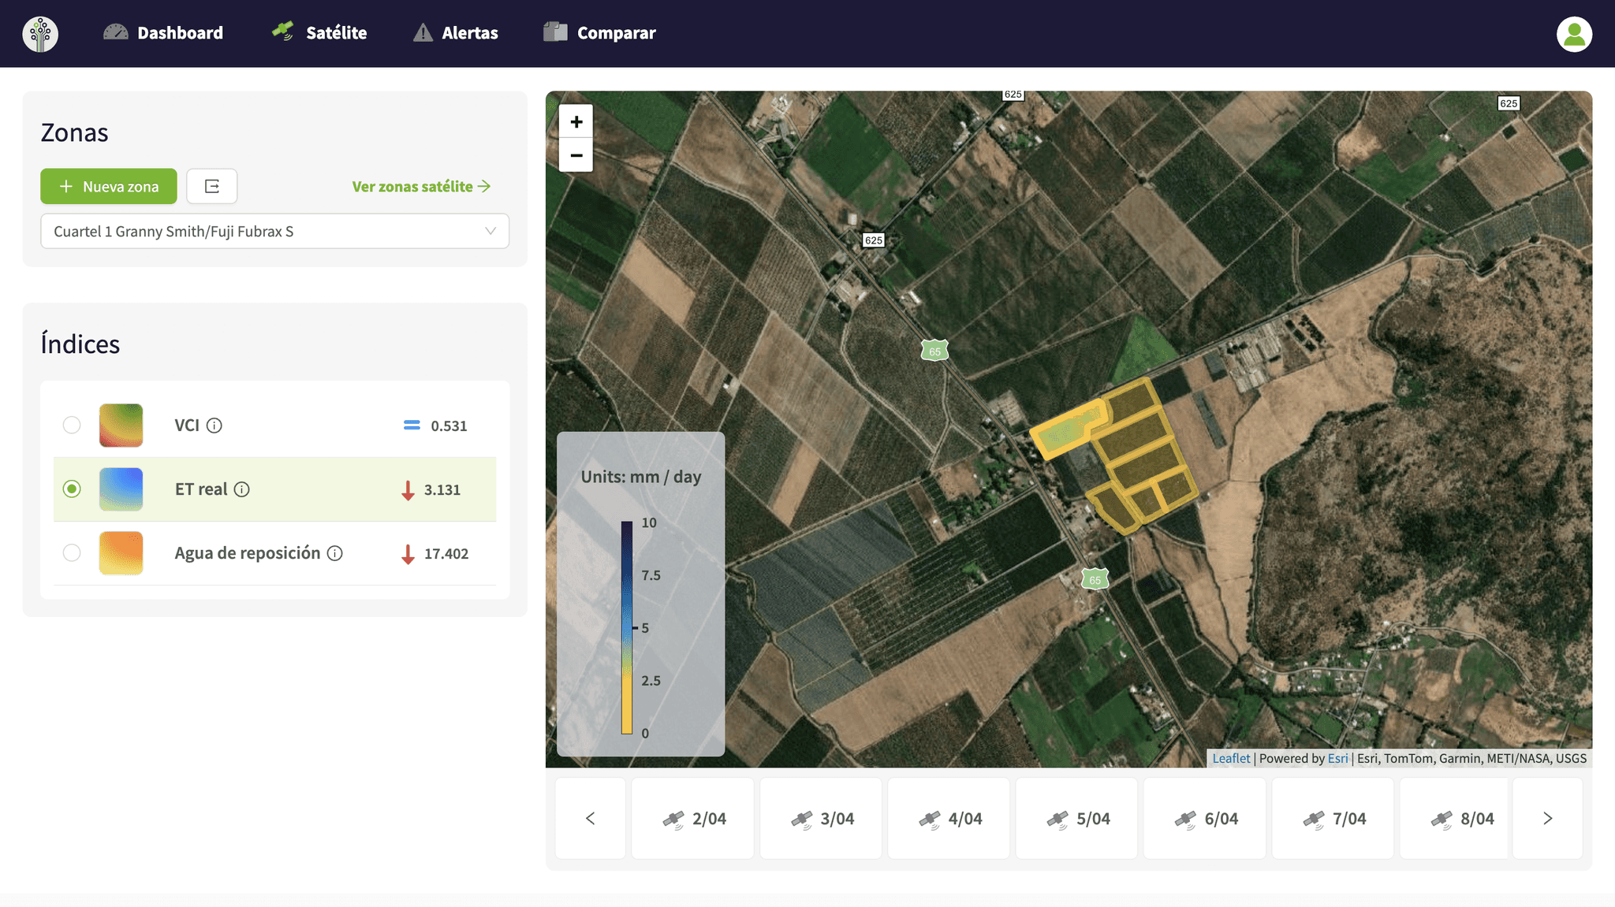Click the Agua de reposición info icon
Viewport: 1615px width, 907px height.
coord(335,553)
